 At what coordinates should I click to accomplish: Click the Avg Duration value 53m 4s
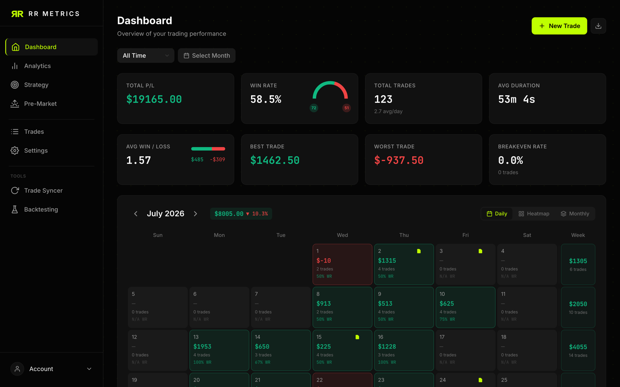(517, 99)
